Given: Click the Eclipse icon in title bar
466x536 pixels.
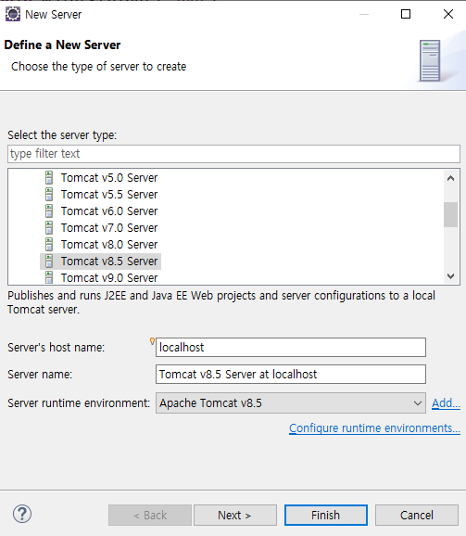Looking at the screenshot, I should coord(13,14).
